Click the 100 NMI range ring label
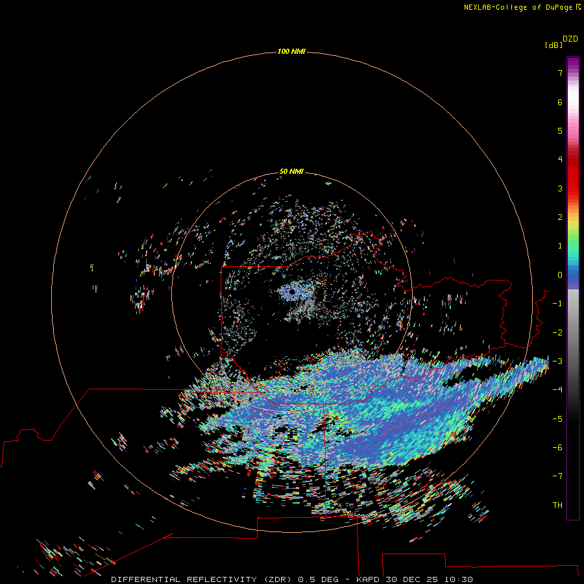The height and width of the screenshot is (584, 584). click(291, 51)
